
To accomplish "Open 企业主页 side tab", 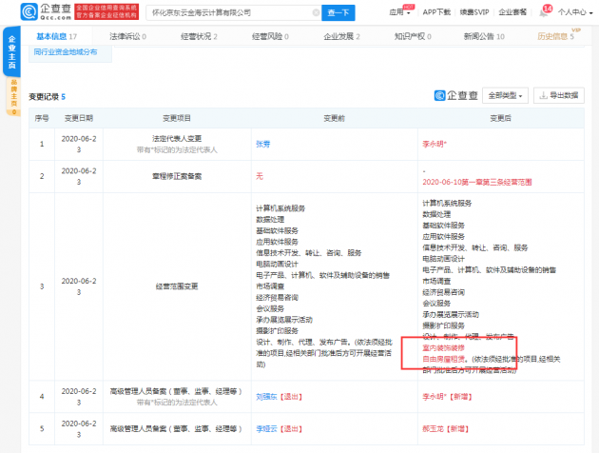I will point(11,51).
